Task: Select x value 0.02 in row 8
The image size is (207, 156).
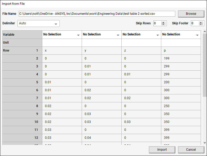Action: (62, 106)
